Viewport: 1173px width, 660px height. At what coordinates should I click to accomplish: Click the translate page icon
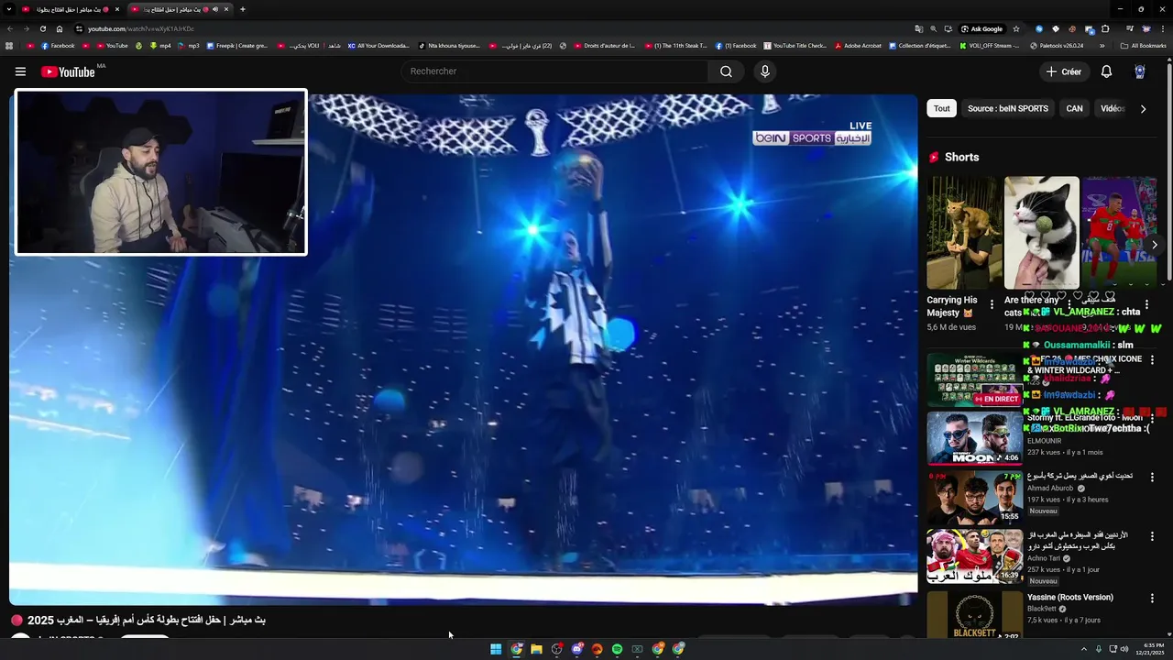pos(918,28)
